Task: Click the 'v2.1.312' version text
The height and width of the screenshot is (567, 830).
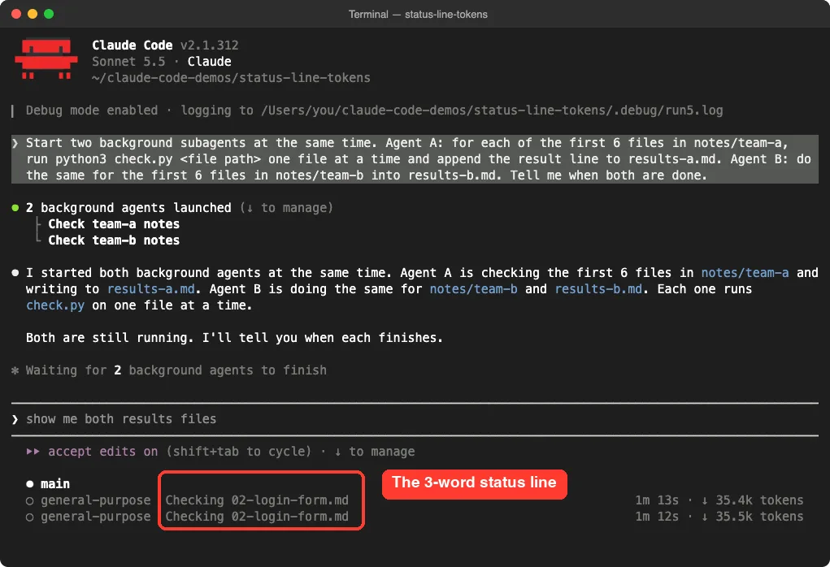Action: [x=209, y=45]
